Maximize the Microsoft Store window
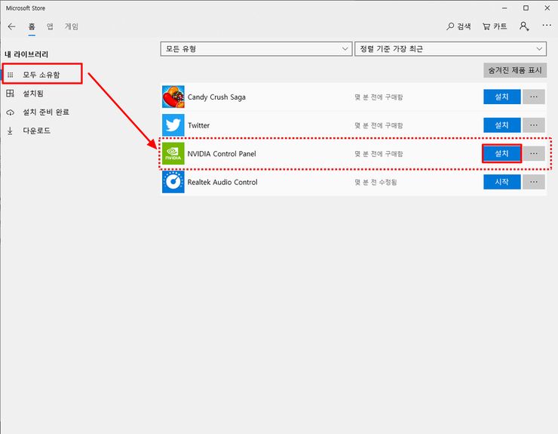Image resolution: width=558 pixels, height=434 pixels. [526, 8]
